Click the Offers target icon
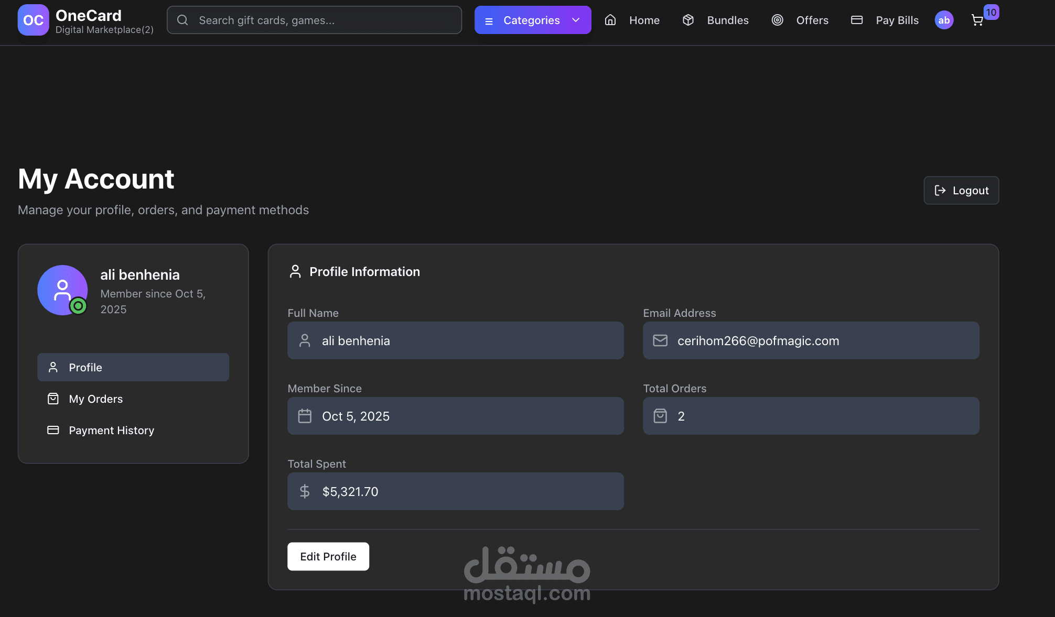1055x617 pixels. pyautogui.click(x=777, y=20)
